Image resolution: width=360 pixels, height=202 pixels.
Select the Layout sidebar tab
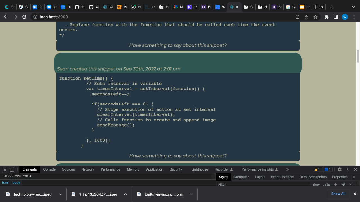260,177
